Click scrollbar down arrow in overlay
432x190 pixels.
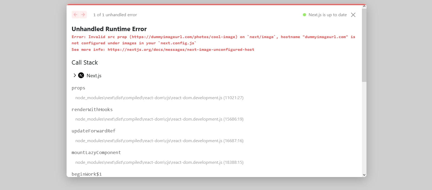tap(364, 175)
